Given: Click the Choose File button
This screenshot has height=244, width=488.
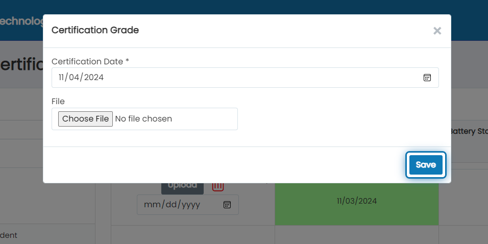Looking at the screenshot, I should [x=85, y=119].
